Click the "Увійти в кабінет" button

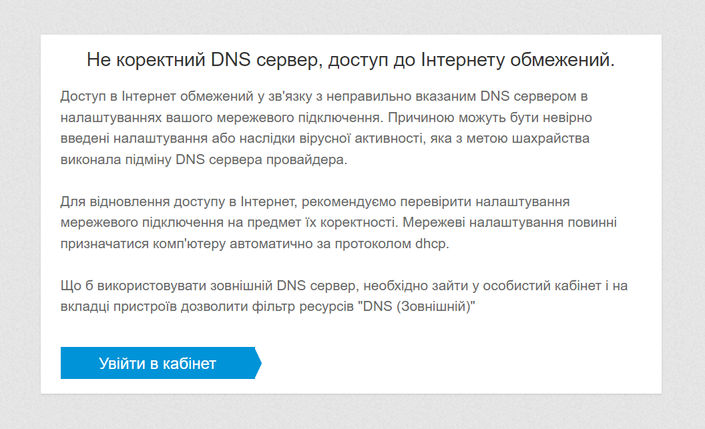pos(158,364)
